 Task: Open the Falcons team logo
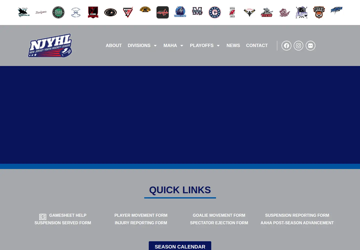click(249, 12)
